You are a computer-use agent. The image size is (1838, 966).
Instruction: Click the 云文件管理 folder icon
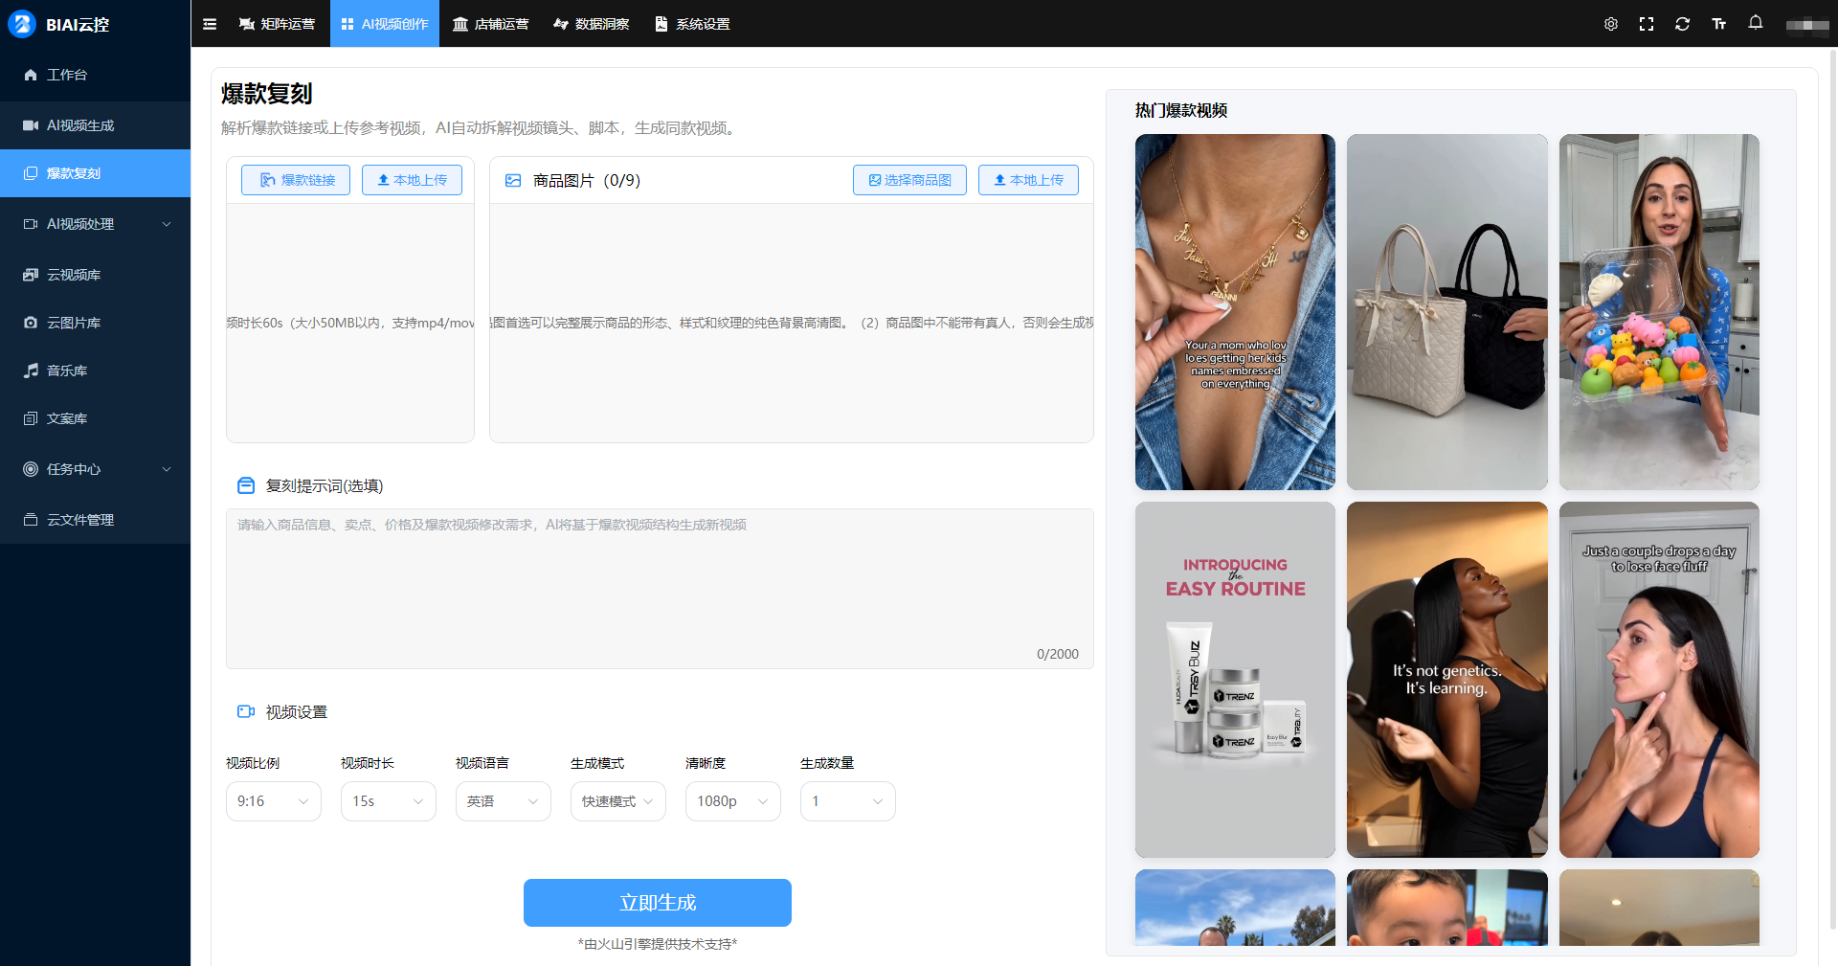tap(31, 520)
